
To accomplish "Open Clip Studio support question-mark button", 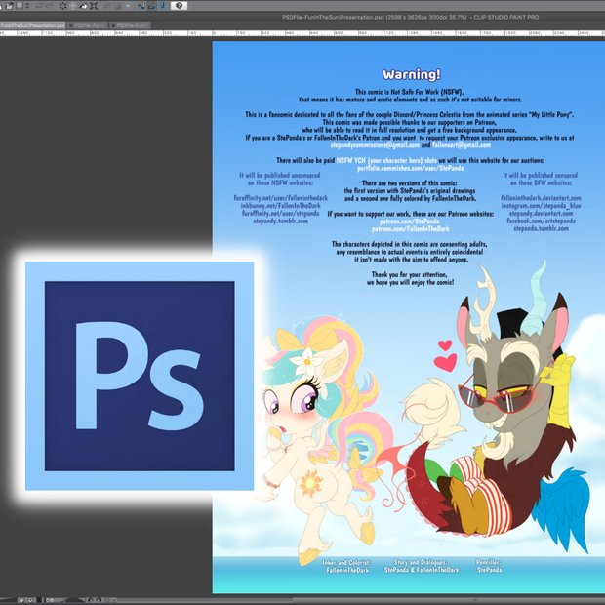I will coord(179,6).
